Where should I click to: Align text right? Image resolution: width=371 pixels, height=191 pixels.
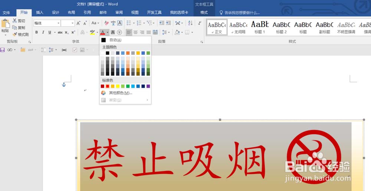142,32
